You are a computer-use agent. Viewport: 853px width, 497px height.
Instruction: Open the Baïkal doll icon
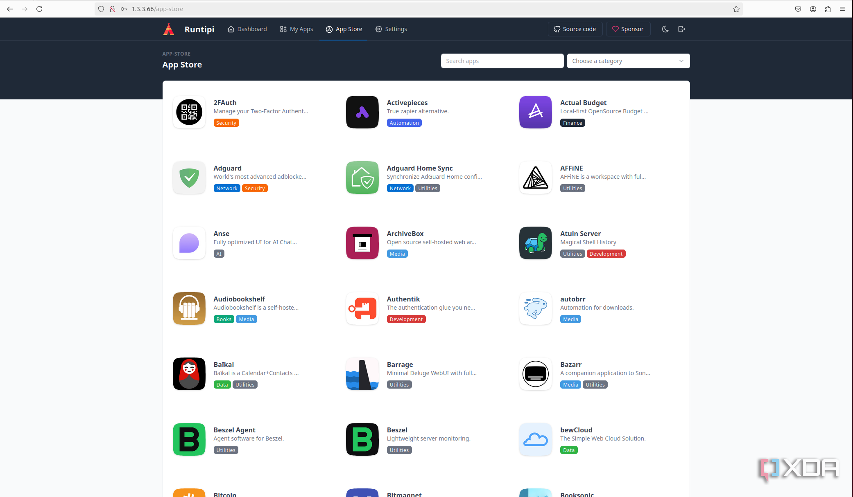(x=189, y=374)
